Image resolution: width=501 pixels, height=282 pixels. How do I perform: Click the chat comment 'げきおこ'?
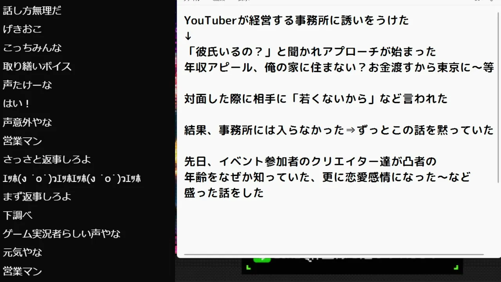(22, 29)
